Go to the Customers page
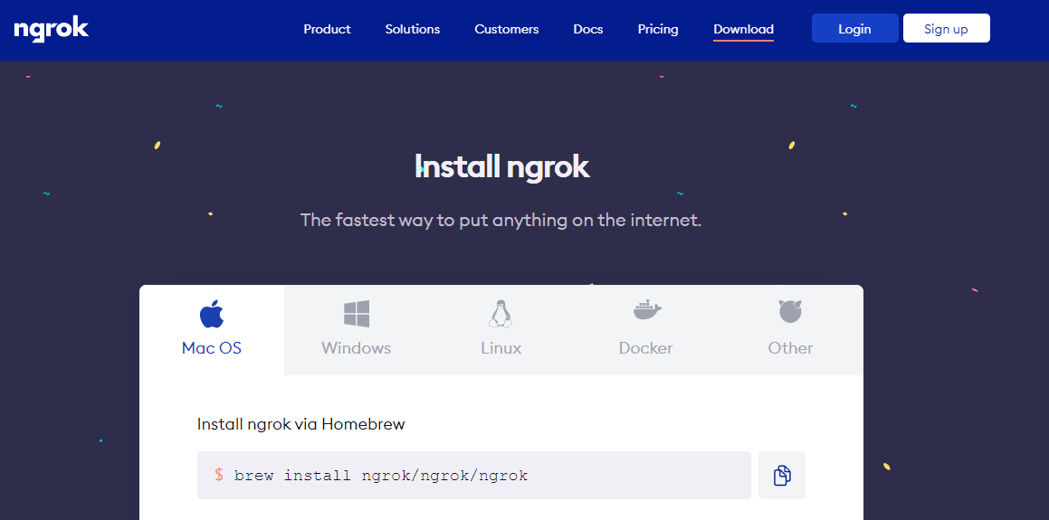Viewport: 1049px width, 520px height. pos(507,30)
